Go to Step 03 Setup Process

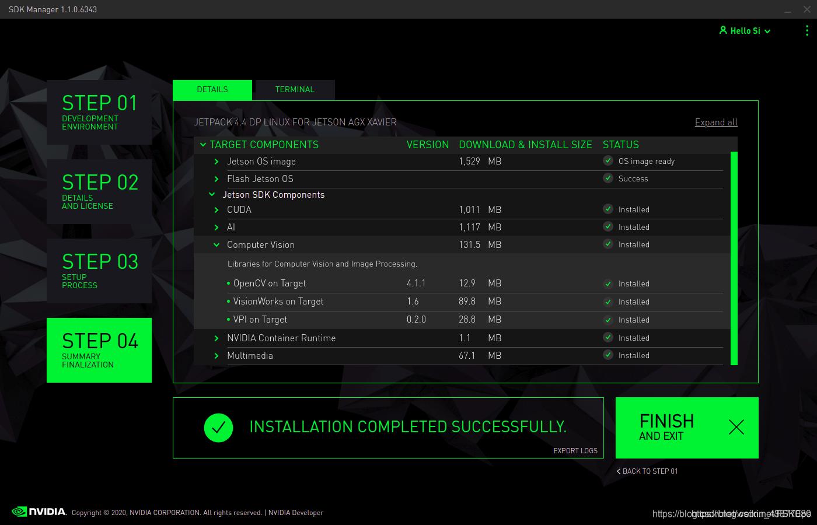pyautogui.click(x=99, y=271)
